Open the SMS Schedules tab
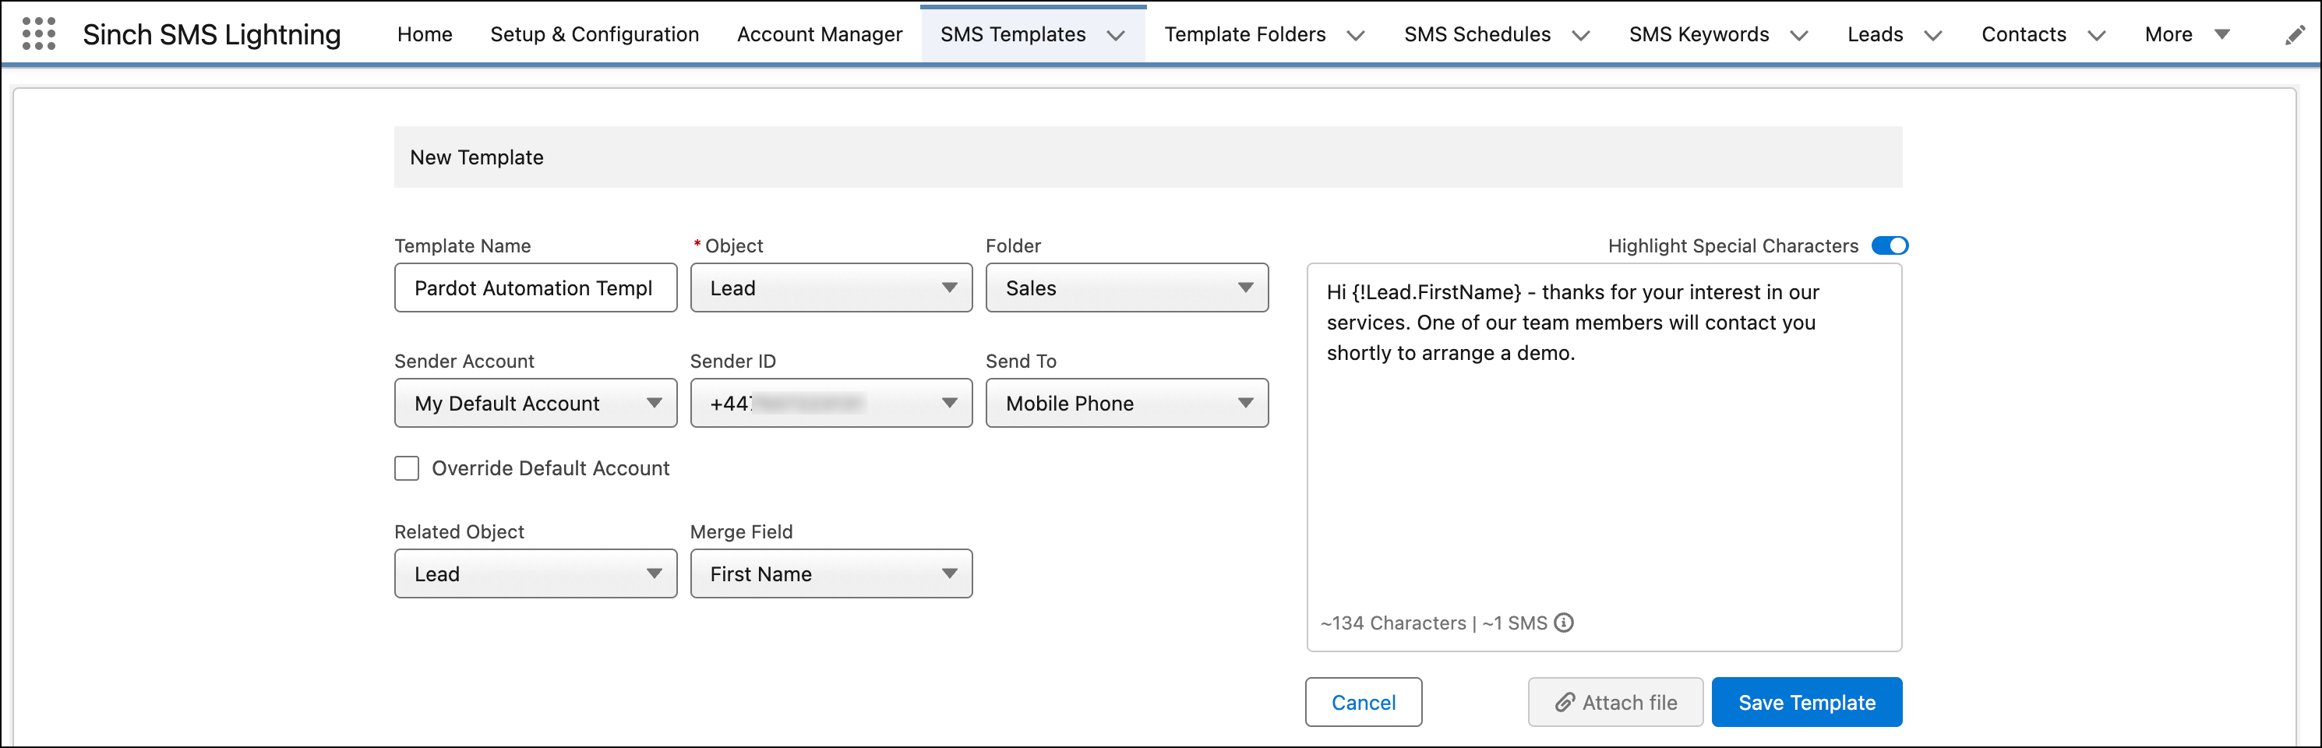The width and height of the screenshot is (2322, 748). point(1477,34)
